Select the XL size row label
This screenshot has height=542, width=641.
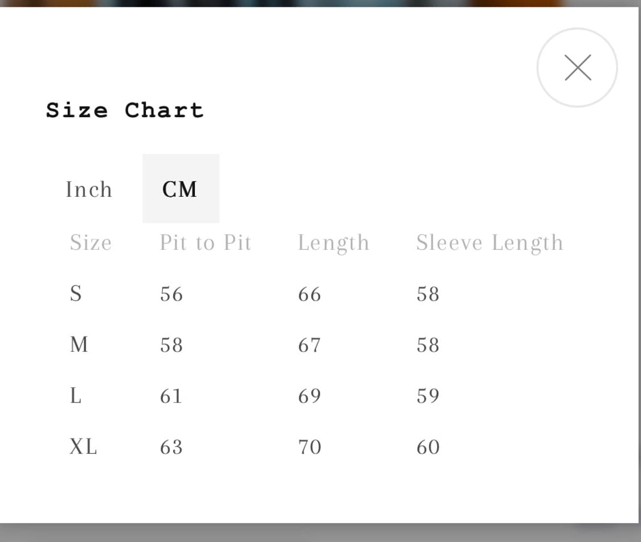coord(83,447)
